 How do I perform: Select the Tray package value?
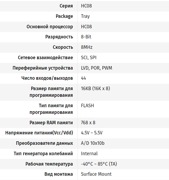click(x=85, y=16)
